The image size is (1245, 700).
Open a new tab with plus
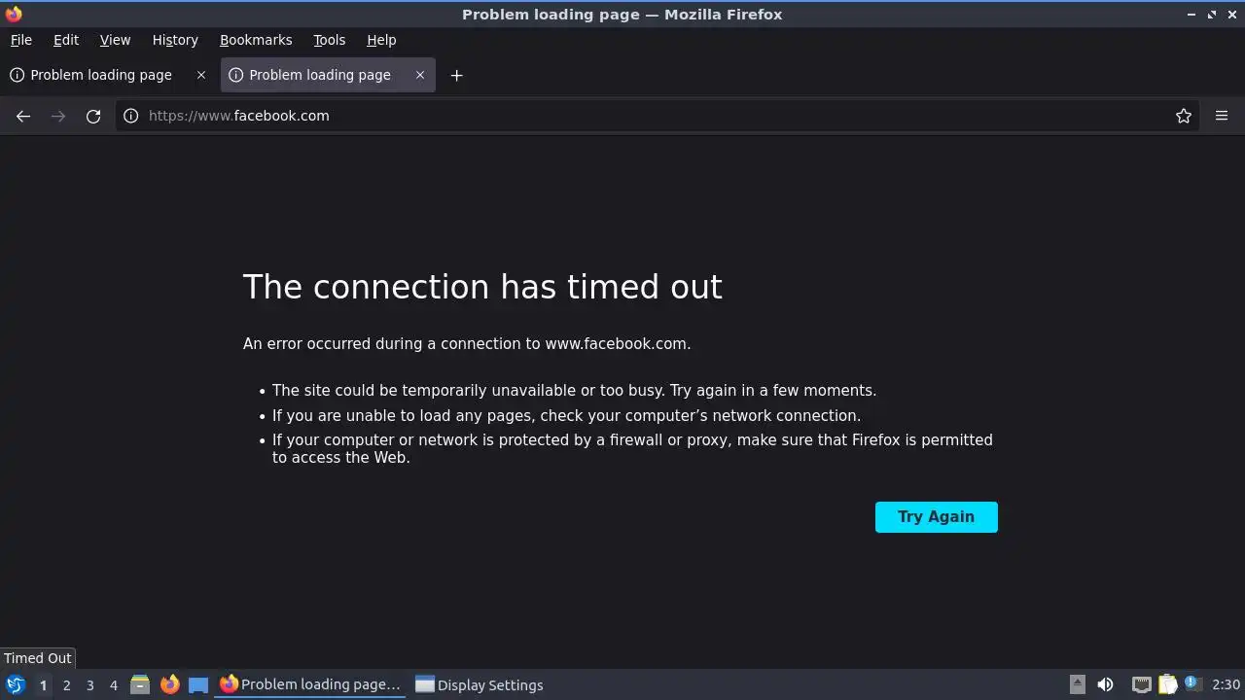(x=456, y=75)
